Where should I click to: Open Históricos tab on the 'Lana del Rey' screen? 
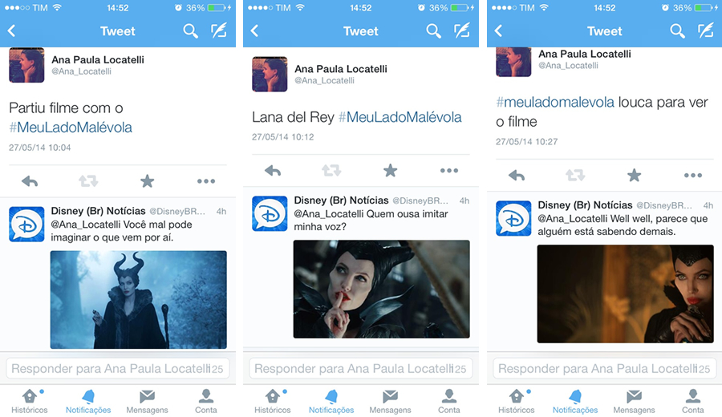273,401
